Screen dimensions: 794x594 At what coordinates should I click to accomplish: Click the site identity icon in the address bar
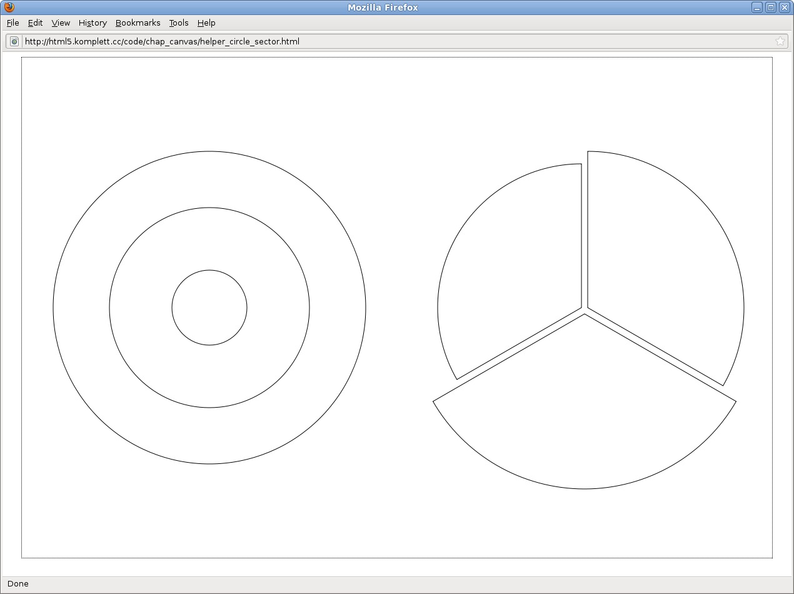[14, 42]
